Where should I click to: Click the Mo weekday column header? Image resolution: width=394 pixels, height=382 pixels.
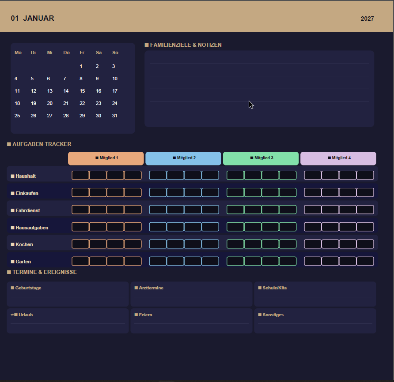click(18, 52)
